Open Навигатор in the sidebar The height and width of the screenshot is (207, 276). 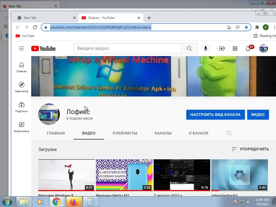tap(22, 87)
